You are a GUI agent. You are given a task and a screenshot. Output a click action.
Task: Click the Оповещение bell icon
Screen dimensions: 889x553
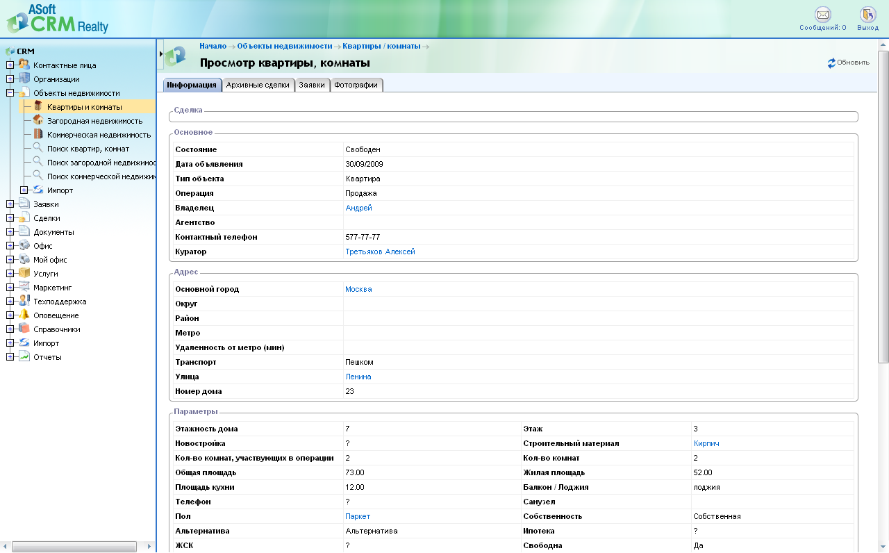point(24,315)
